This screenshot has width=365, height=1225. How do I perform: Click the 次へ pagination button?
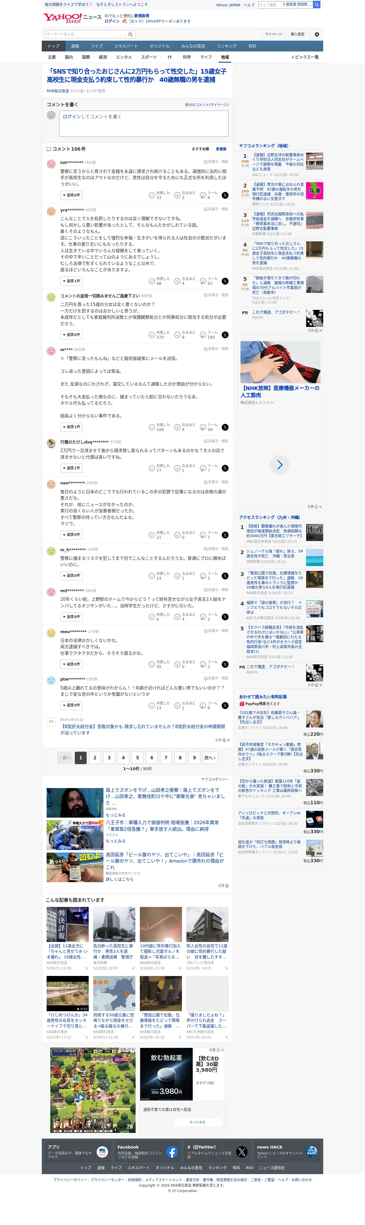pyautogui.click(x=210, y=758)
